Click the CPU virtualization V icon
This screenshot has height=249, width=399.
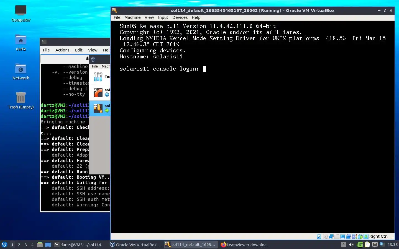tap(354, 237)
